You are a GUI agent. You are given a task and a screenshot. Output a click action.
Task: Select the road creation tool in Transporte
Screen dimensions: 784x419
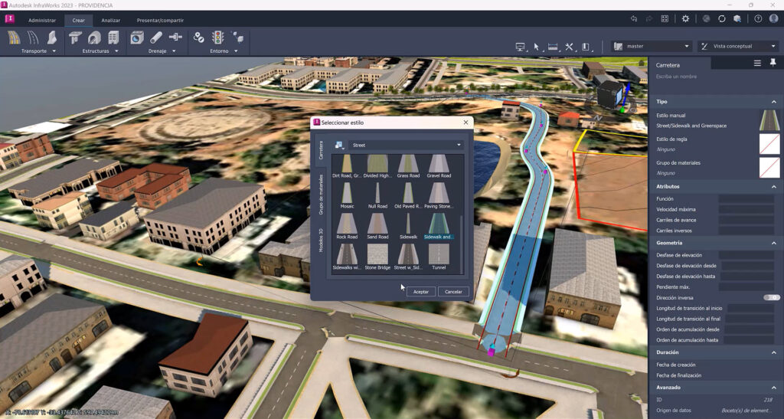tap(14, 38)
